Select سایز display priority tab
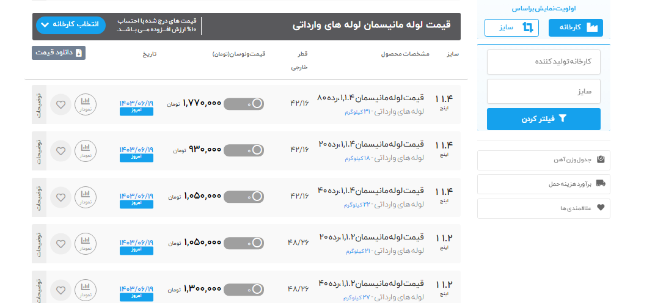Image resolution: width=655 pixels, height=303 pixels. [x=511, y=27]
